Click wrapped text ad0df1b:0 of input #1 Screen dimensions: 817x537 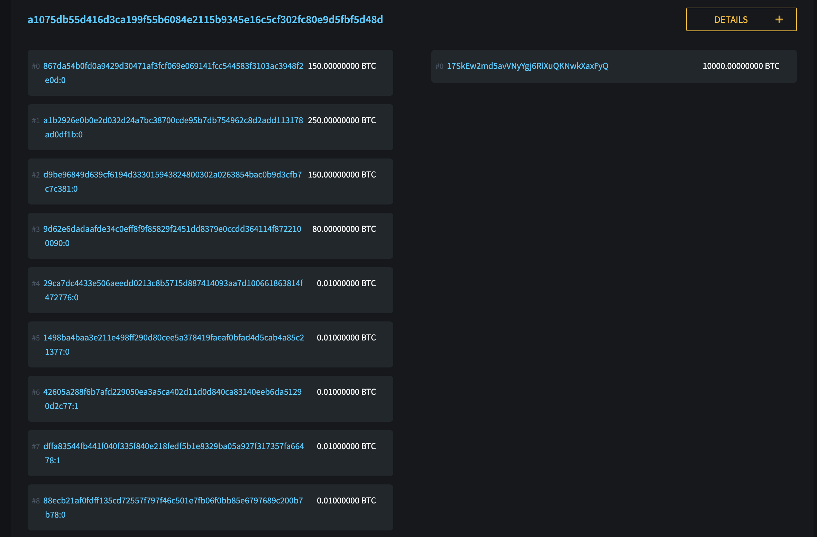pos(64,135)
